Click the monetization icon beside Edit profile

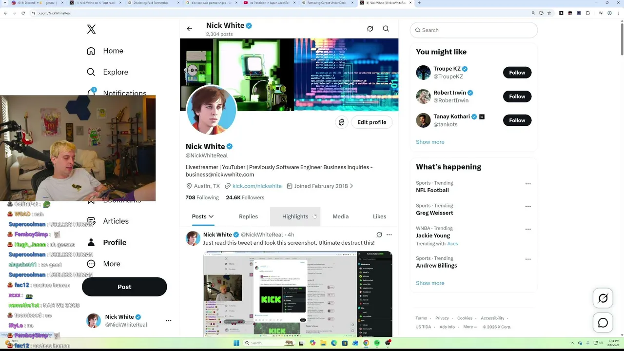(342, 122)
